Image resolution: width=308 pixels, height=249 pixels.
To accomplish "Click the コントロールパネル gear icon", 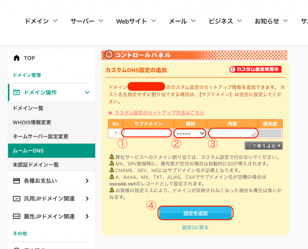I will tap(108, 55).
